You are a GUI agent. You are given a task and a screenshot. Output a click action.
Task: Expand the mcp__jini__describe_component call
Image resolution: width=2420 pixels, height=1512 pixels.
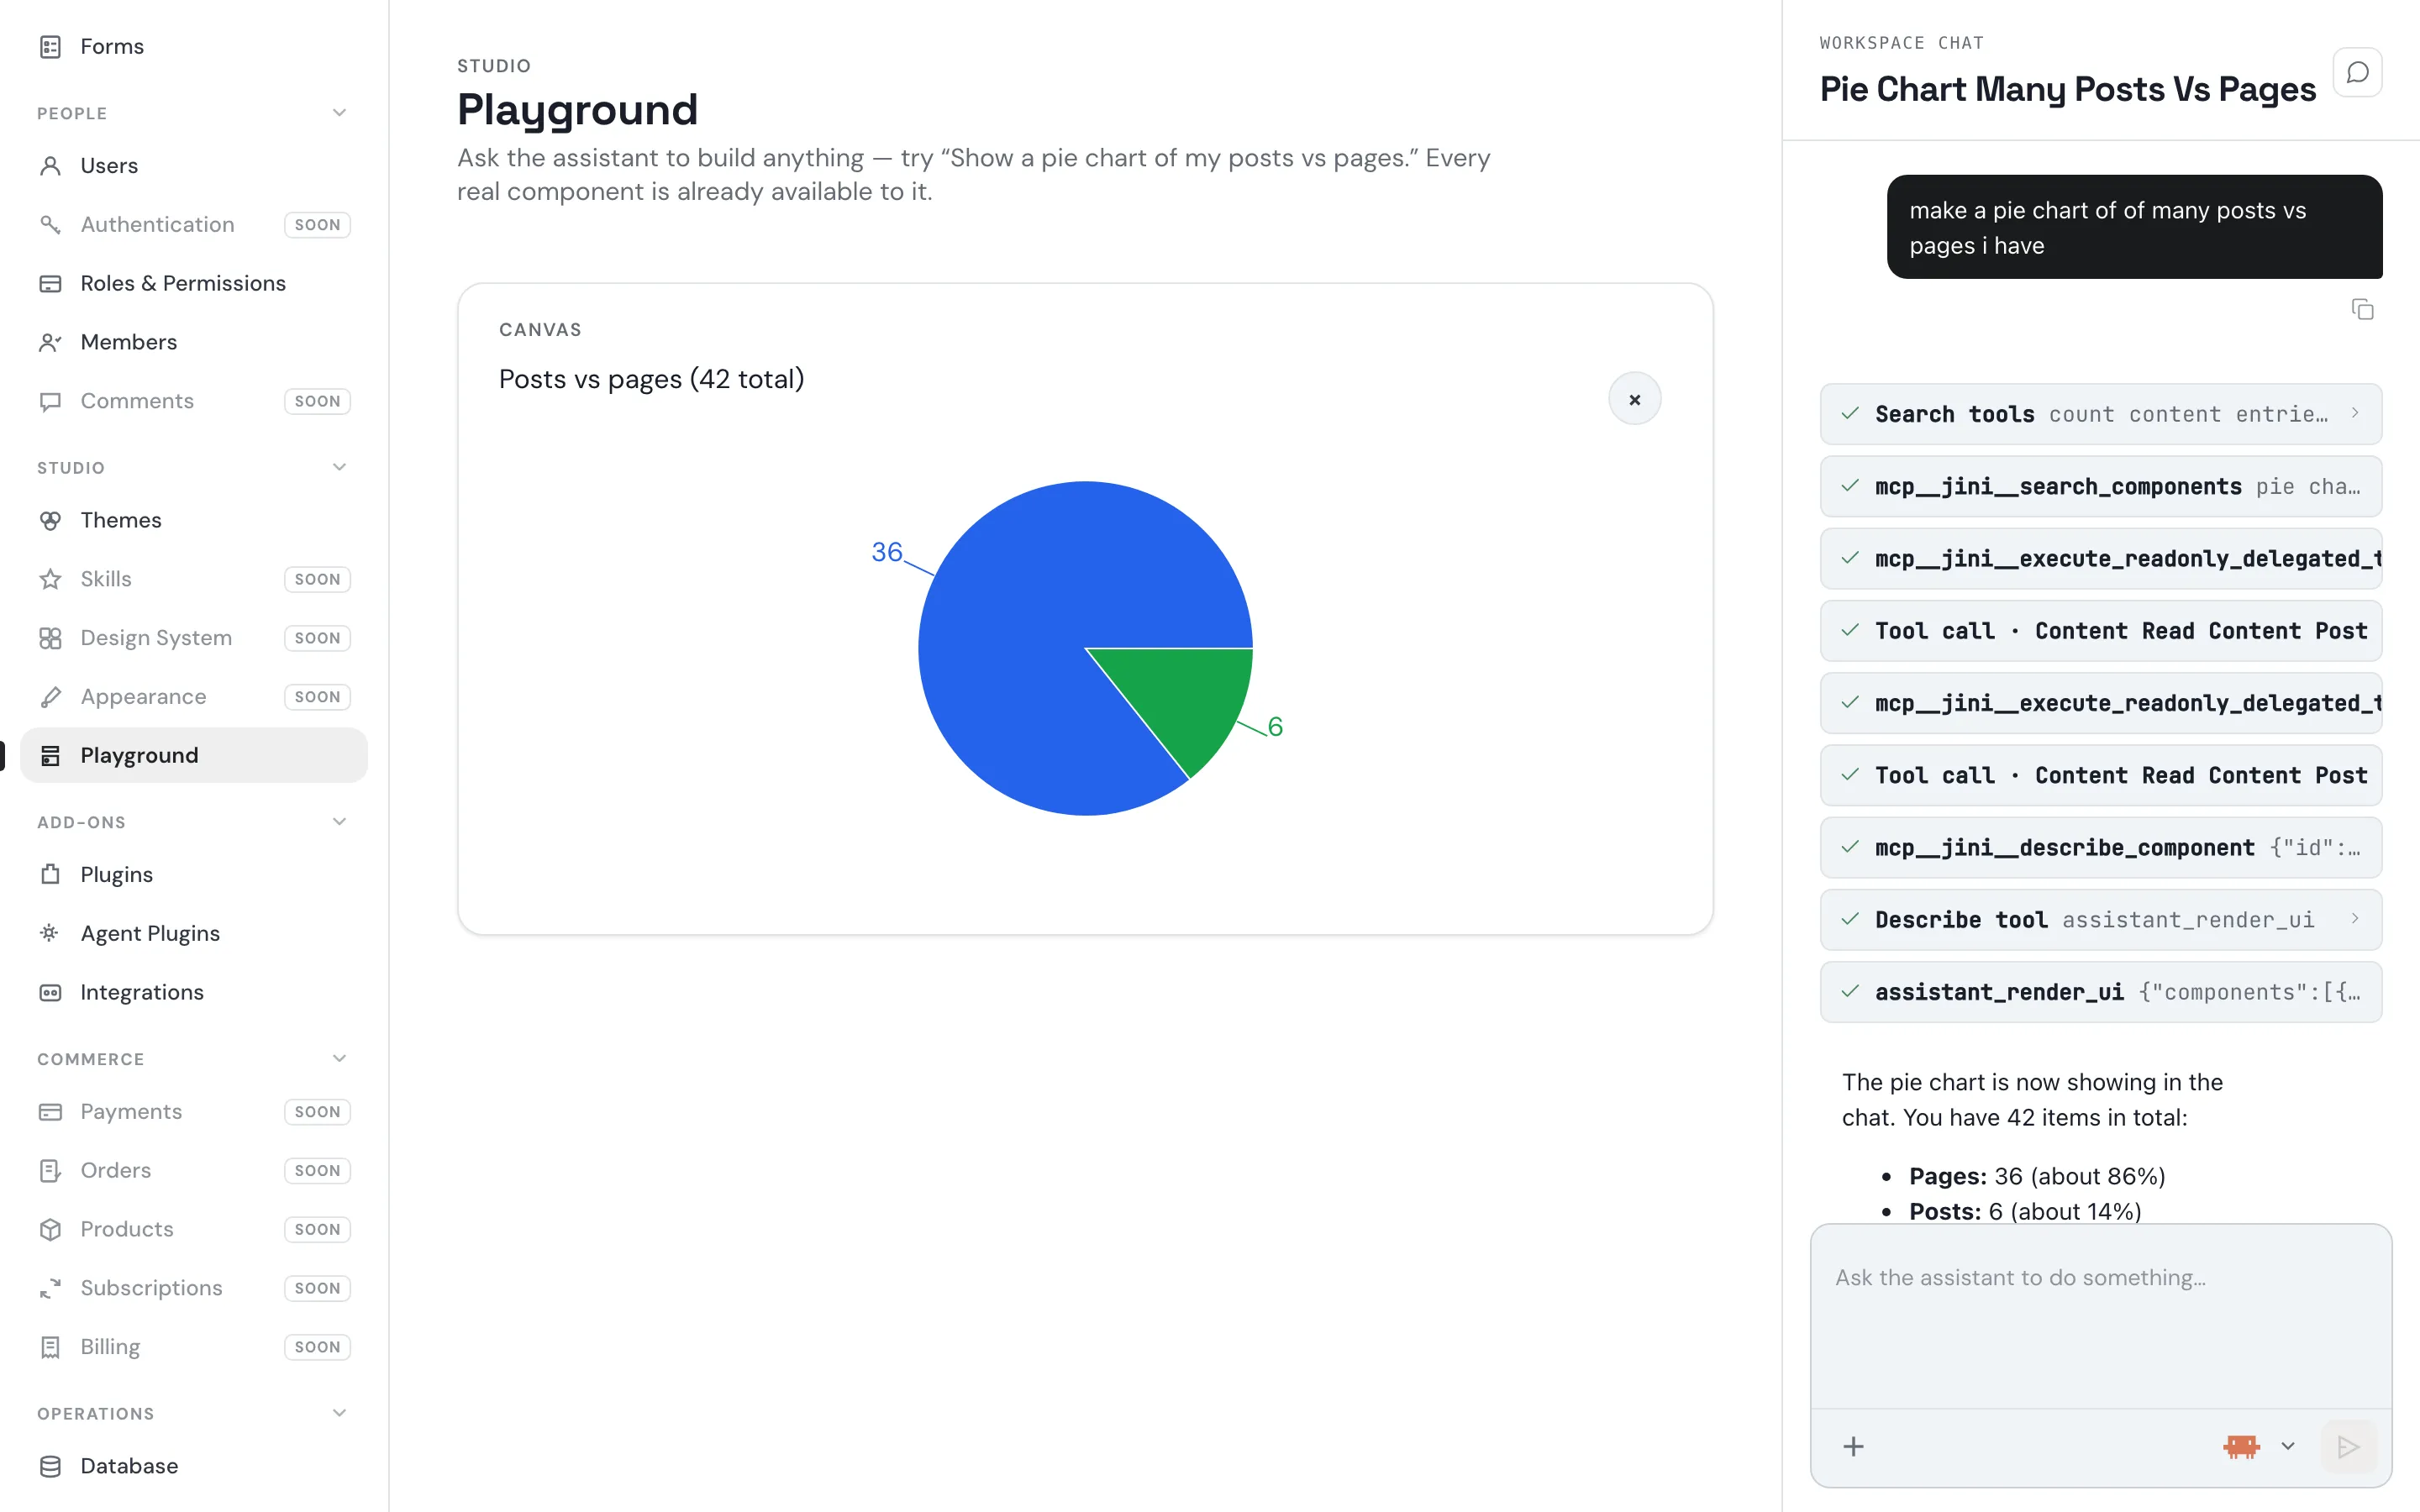[x=2100, y=848]
